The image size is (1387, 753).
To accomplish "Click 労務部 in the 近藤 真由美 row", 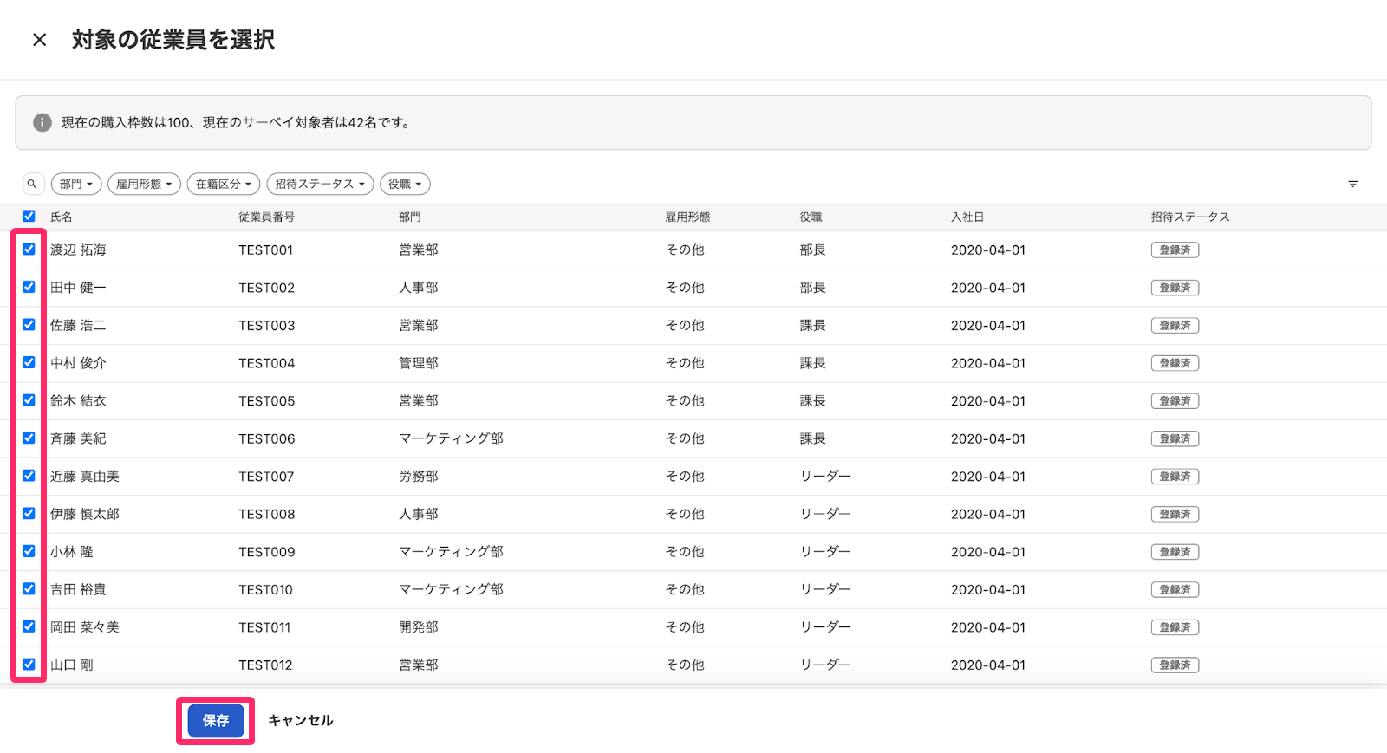I will click(419, 477).
